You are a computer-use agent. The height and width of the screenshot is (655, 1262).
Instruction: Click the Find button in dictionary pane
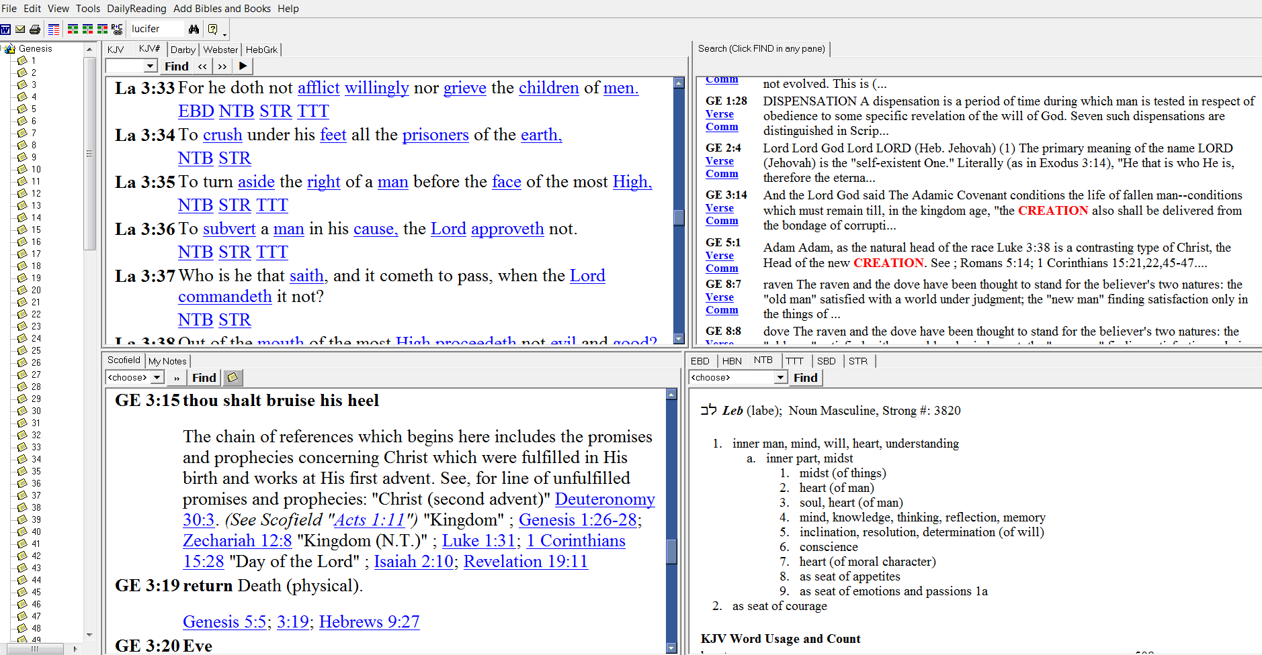(805, 378)
